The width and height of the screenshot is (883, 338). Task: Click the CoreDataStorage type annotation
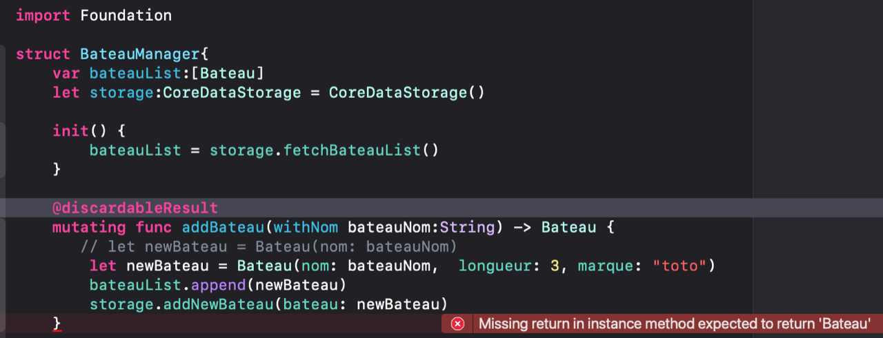point(232,92)
